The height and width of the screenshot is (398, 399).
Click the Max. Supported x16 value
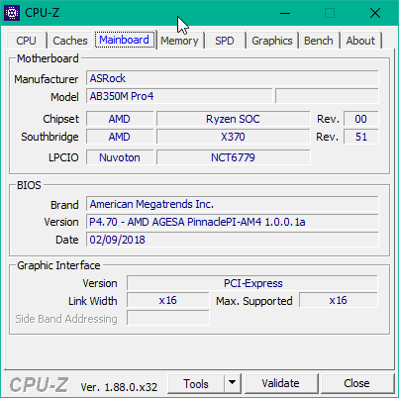coord(339,301)
